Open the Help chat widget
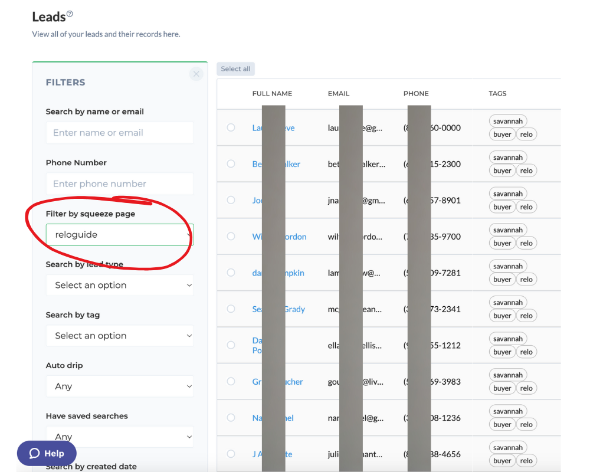 click(47, 453)
